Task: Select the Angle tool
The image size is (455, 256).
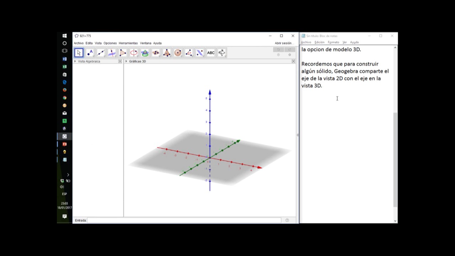Action: click(189, 53)
